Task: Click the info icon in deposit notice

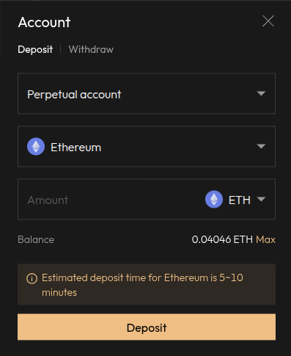Action: [x=32, y=278]
